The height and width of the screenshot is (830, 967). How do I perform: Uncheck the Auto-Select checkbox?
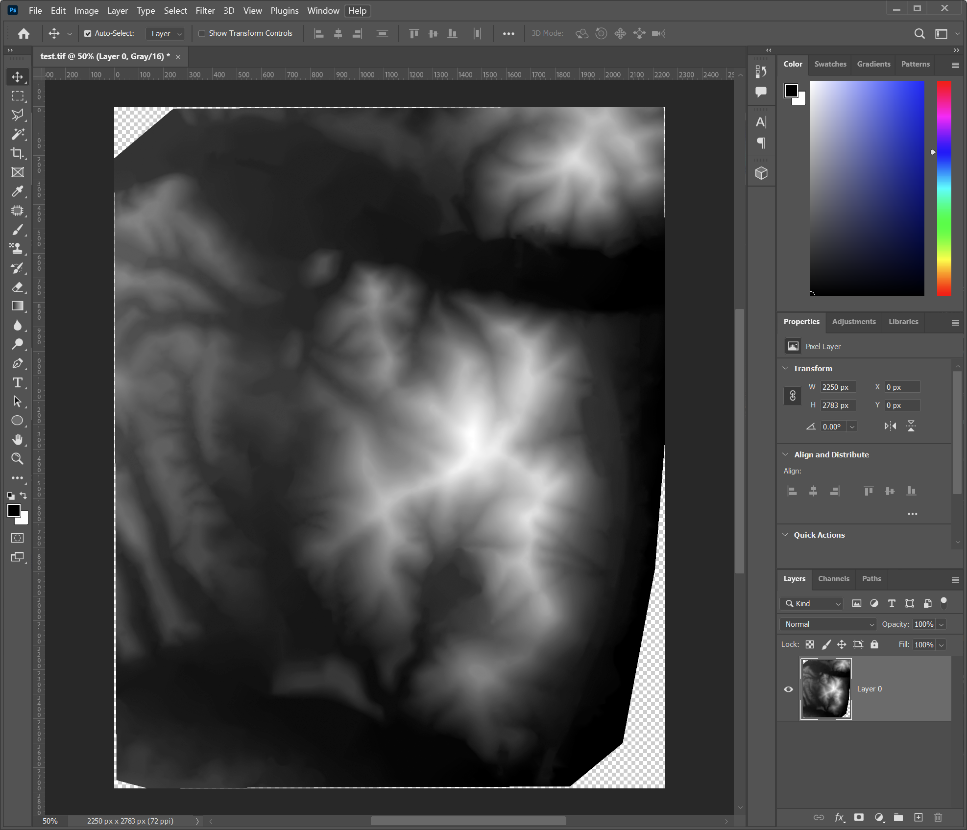[88, 33]
